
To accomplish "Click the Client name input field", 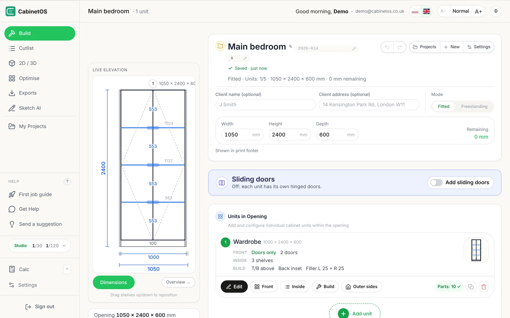I will pos(266,105).
